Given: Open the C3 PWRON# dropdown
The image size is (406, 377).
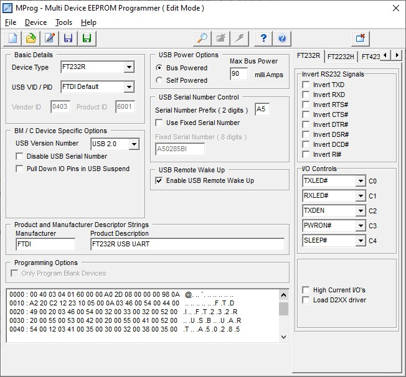Looking at the screenshot, I should (x=361, y=226).
